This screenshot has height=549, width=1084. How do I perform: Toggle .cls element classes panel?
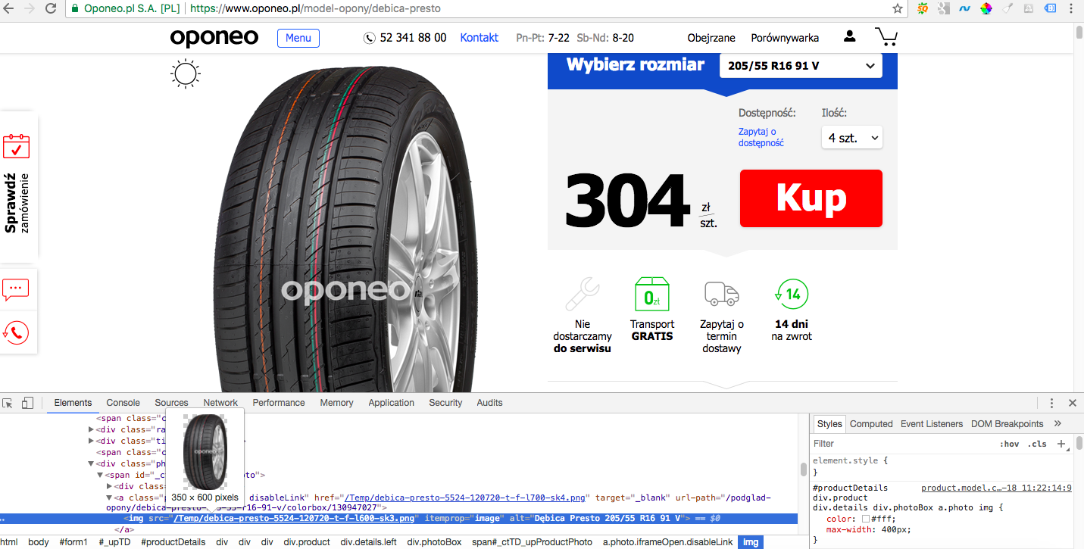(1037, 444)
